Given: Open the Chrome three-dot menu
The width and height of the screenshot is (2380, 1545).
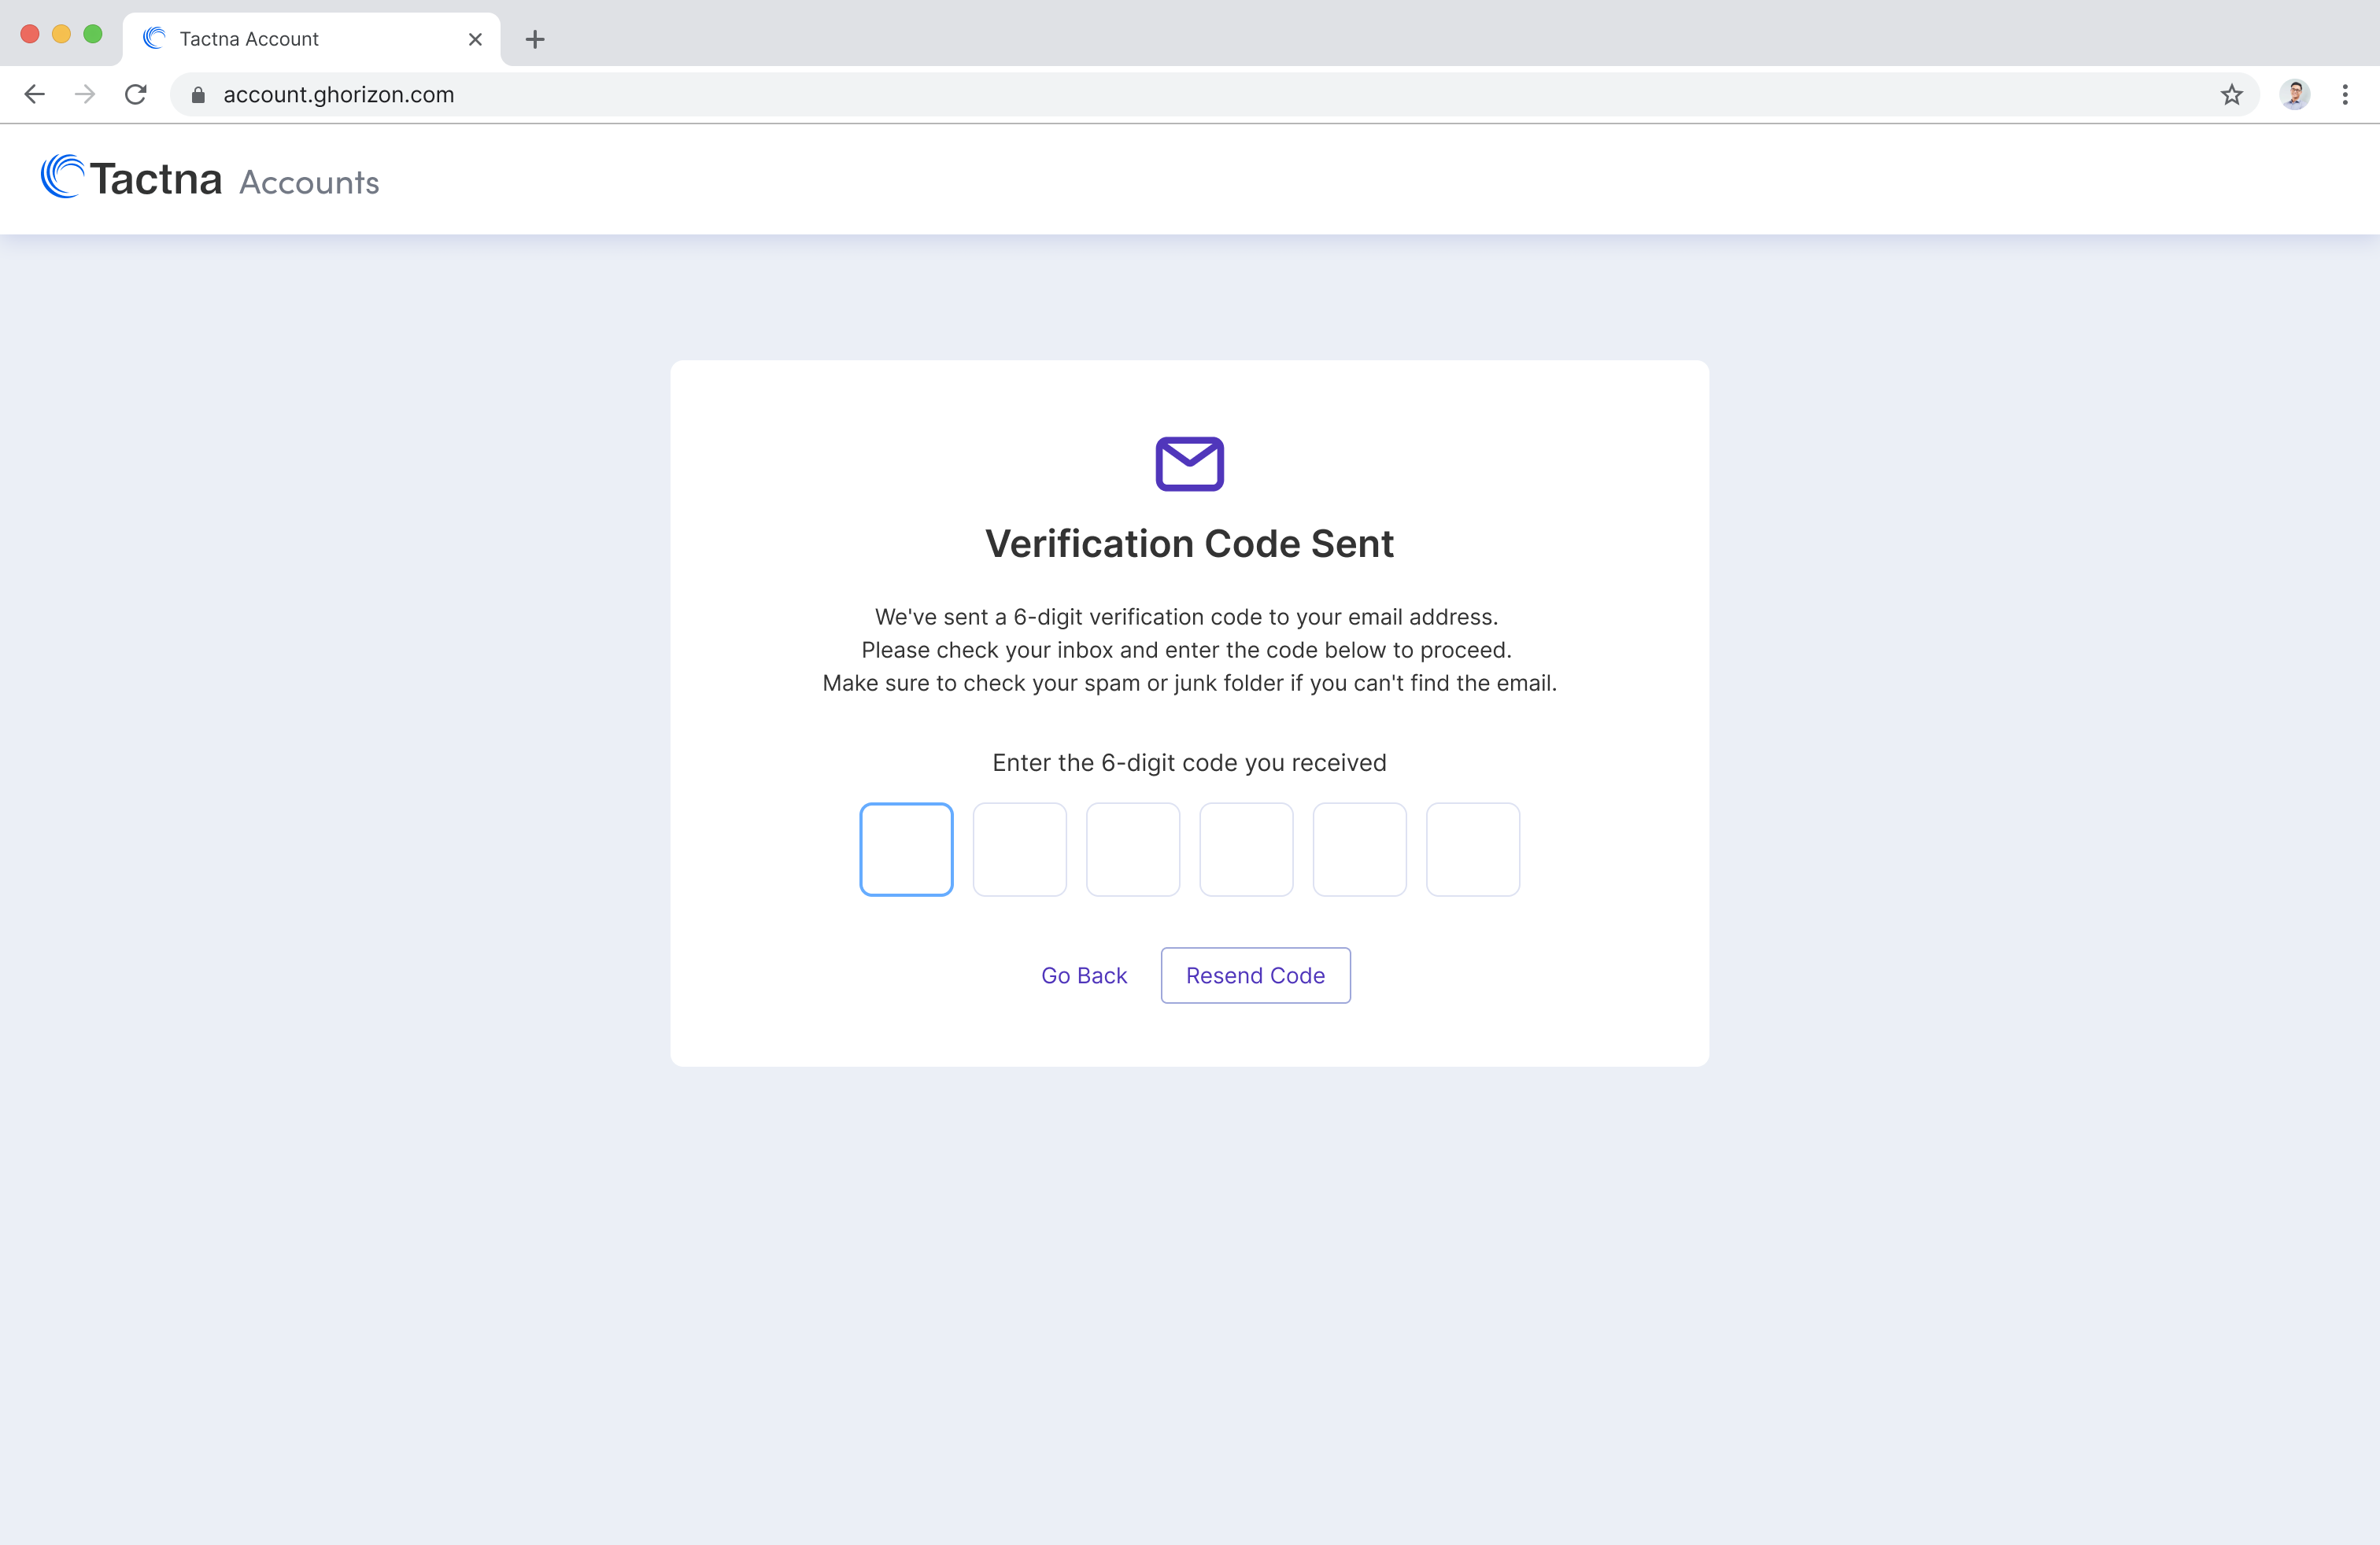Looking at the screenshot, I should [2345, 94].
